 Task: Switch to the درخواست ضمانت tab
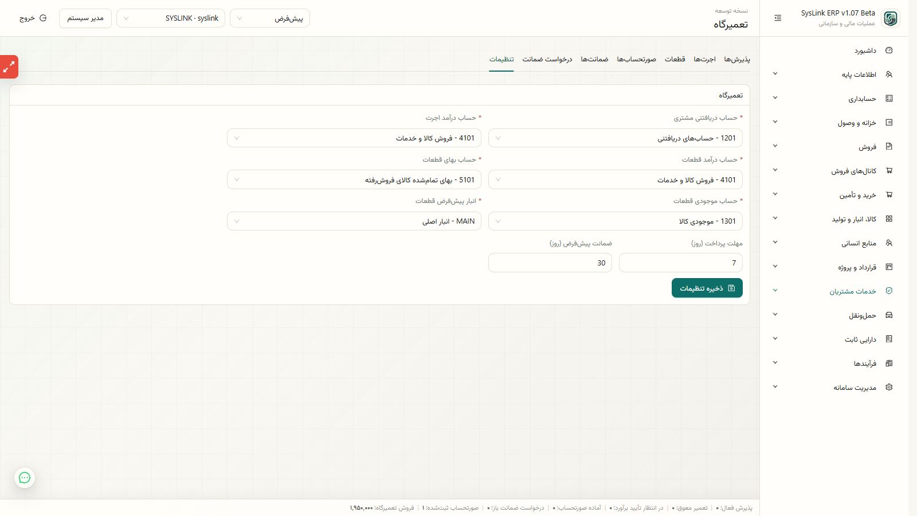(547, 59)
